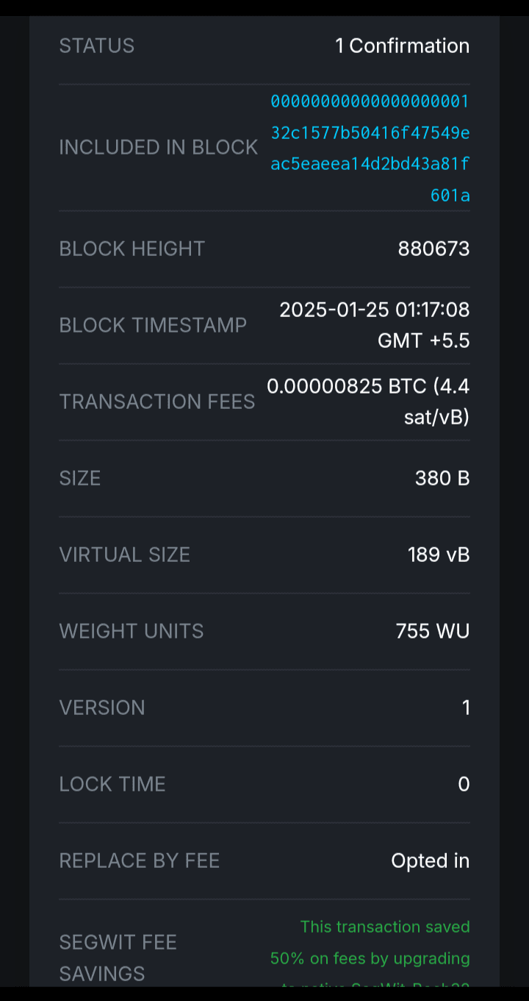Select the 0.00000825 BTC transaction fee value
This screenshot has height=1001, width=529.
368,402
